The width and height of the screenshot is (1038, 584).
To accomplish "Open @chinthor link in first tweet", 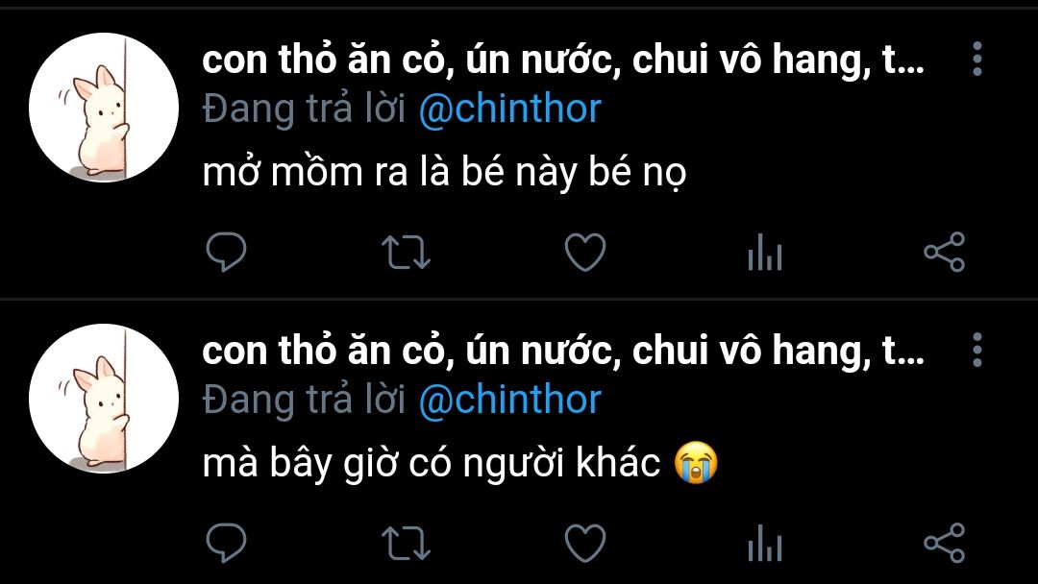I will tap(509, 109).
